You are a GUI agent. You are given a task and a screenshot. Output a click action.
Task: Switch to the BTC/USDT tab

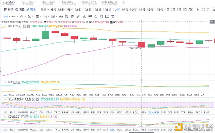click(9, 3)
